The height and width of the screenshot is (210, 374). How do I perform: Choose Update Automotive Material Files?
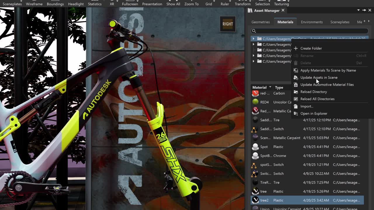point(327,85)
